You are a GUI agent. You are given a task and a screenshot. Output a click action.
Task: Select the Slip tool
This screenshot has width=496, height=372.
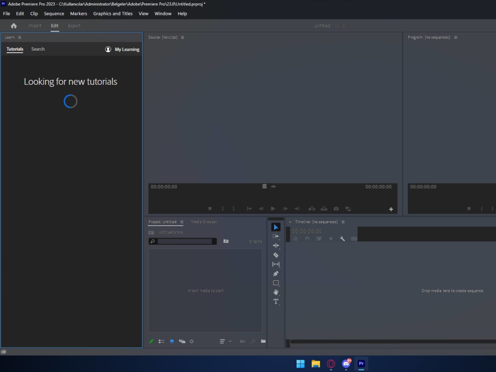[275, 264]
